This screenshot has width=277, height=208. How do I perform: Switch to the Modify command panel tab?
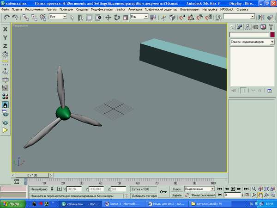coord(240,27)
